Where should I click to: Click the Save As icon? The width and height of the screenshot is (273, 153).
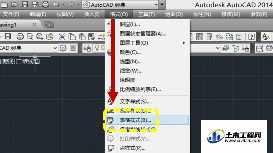pyautogui.click(x=35, y=5)
